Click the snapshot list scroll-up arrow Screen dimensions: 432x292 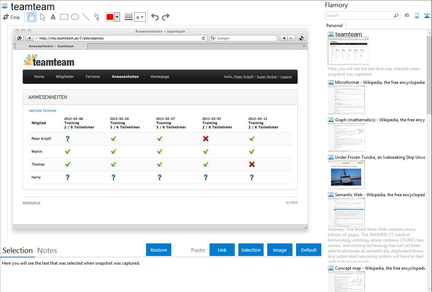click(429, 33)
